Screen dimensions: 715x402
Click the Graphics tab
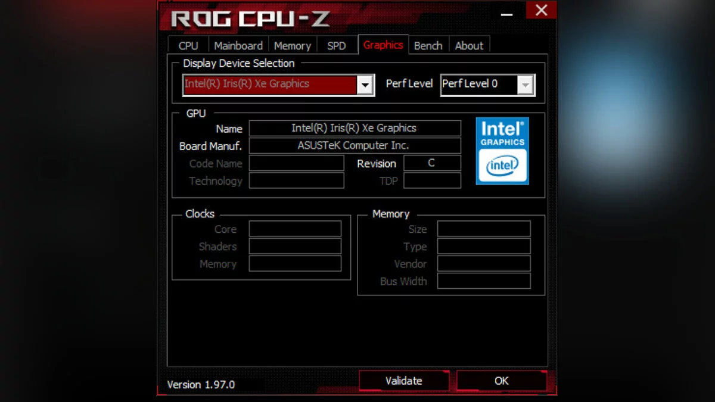tap(383, 45)
